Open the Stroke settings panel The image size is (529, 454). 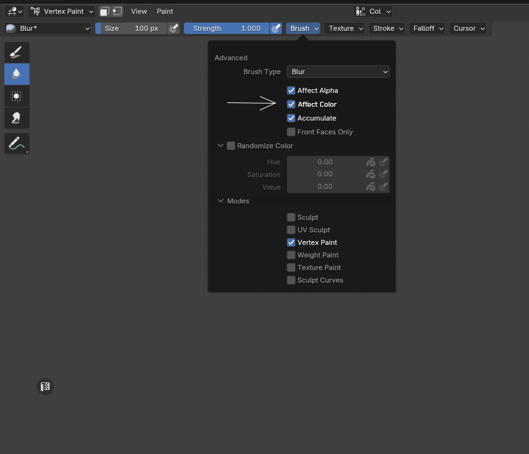(388, 28)
